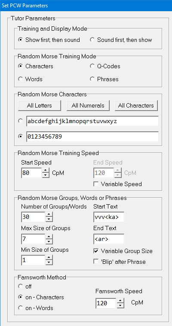
Task: Click the Farnsworth Speed value field
Action: coord(106,303)
